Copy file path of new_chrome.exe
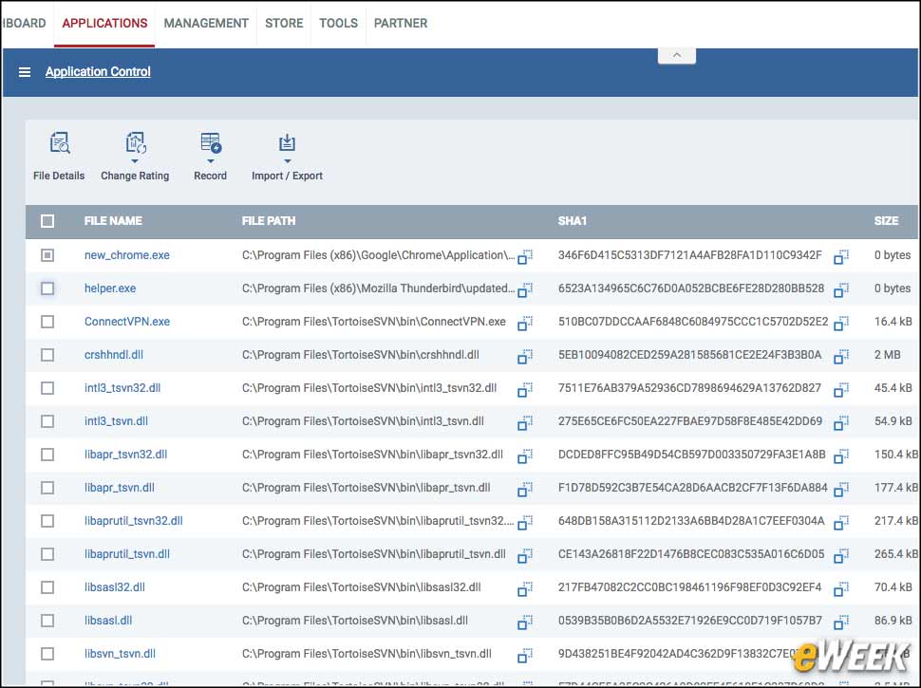 click(x=524, y=256)
